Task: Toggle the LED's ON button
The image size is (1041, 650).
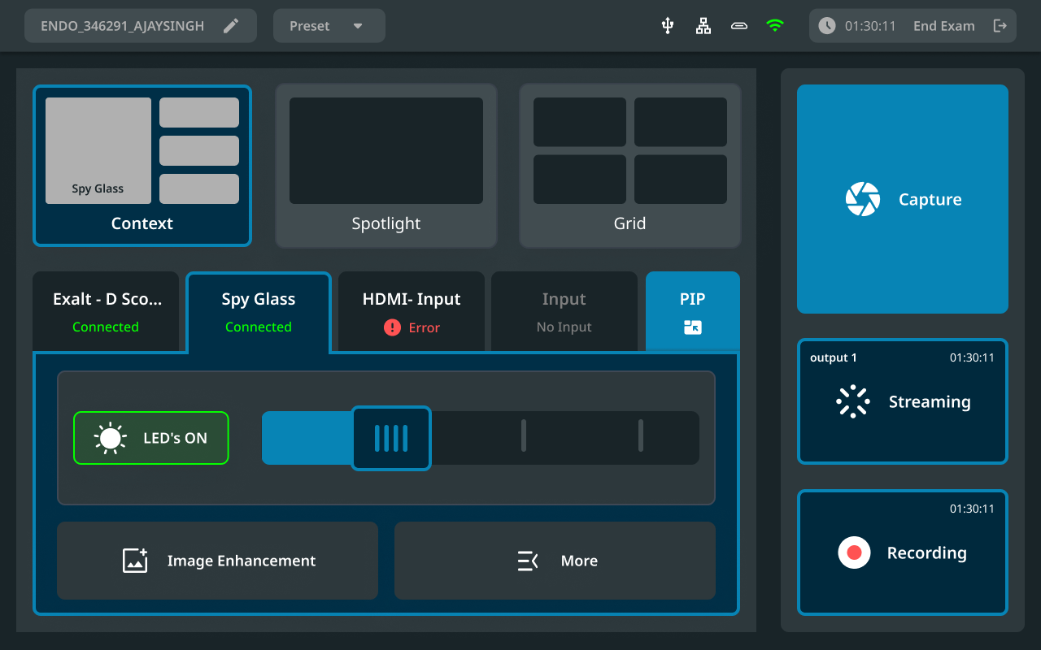Action: [151, 438]
